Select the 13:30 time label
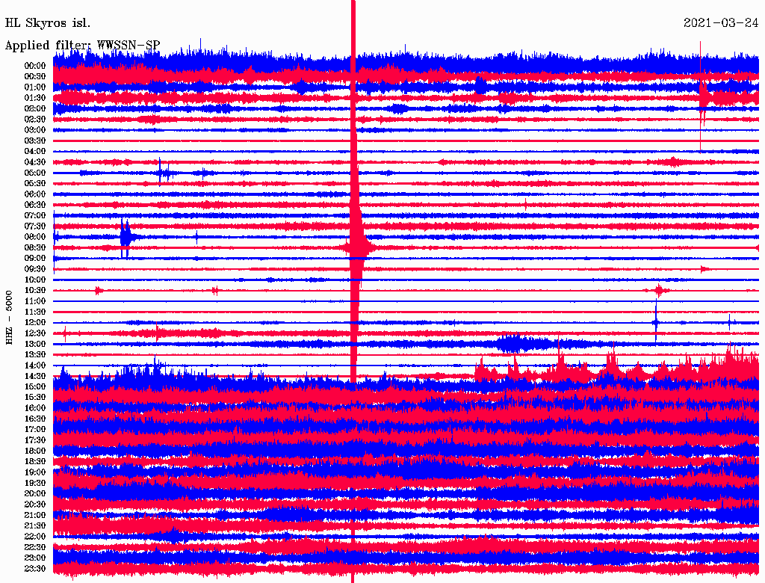 click(x=35, y=354)
